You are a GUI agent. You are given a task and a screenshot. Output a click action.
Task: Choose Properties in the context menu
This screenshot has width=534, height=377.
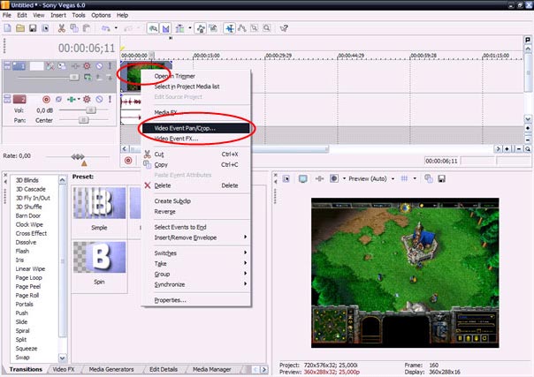pyautogui.click(x=170, y=300)
